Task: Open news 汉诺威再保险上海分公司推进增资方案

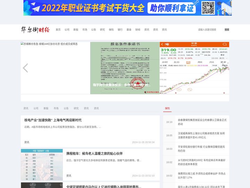Action: click(x=201, y=135)
